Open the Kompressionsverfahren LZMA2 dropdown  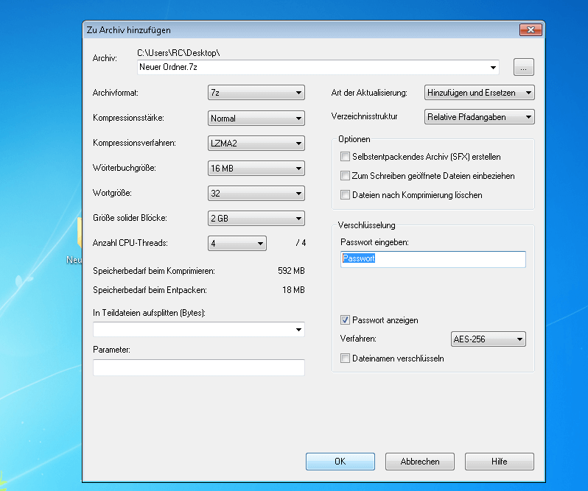coord(256,144)
